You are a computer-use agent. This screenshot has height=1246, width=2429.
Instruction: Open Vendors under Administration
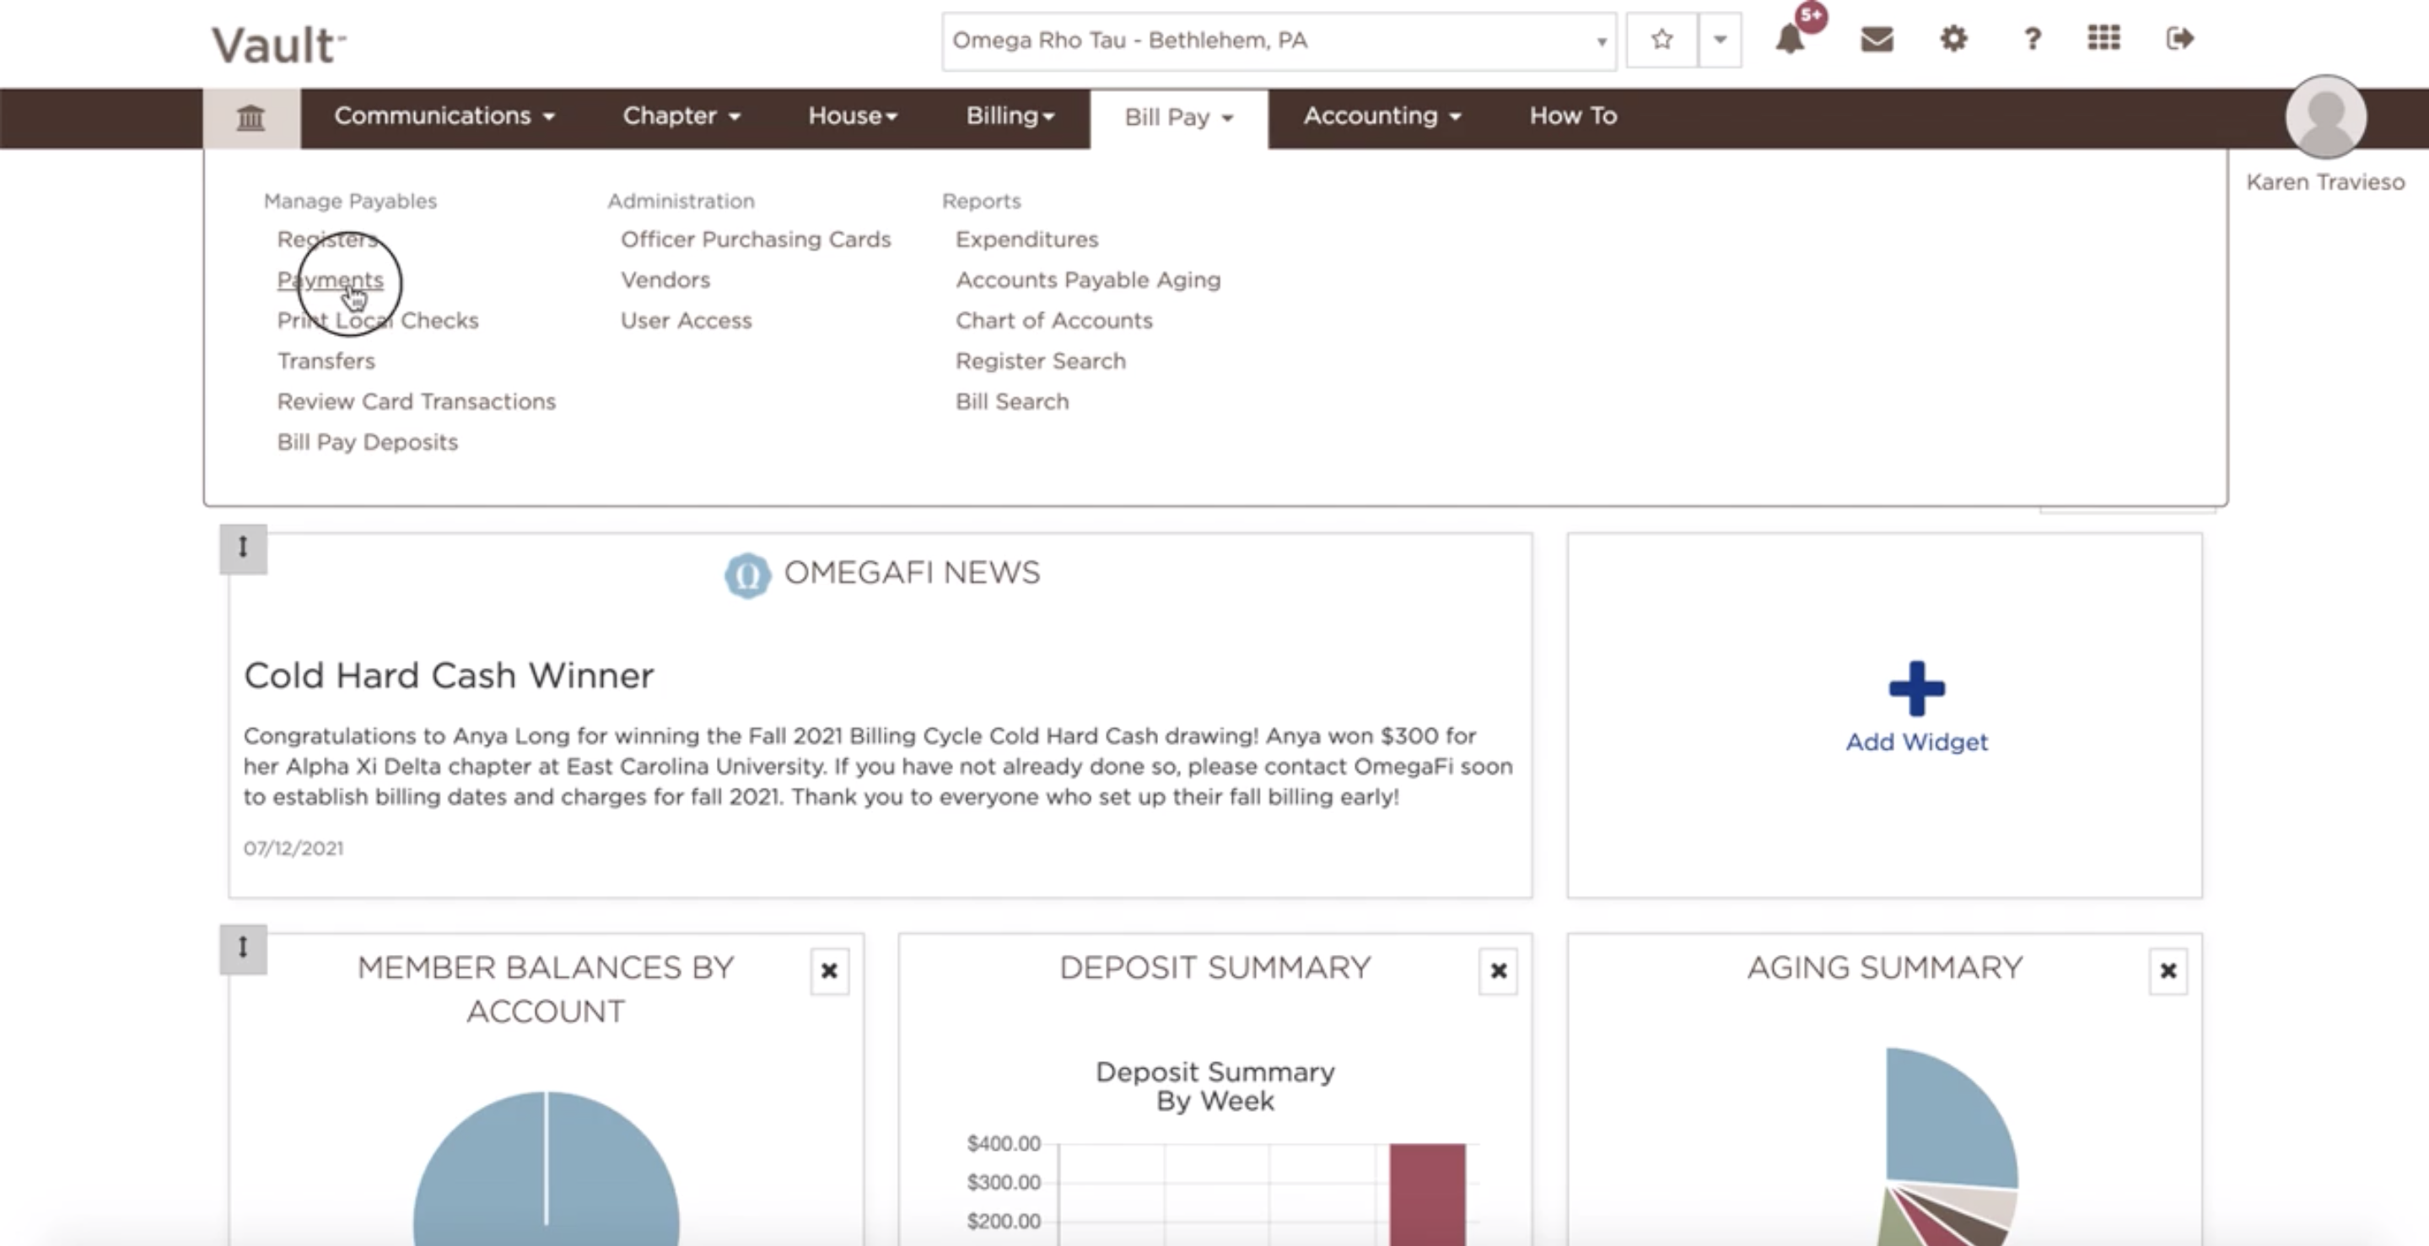tap(664, 280)
